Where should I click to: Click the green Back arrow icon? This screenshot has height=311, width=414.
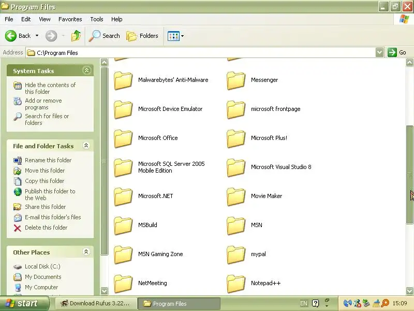tap(11, 36)
